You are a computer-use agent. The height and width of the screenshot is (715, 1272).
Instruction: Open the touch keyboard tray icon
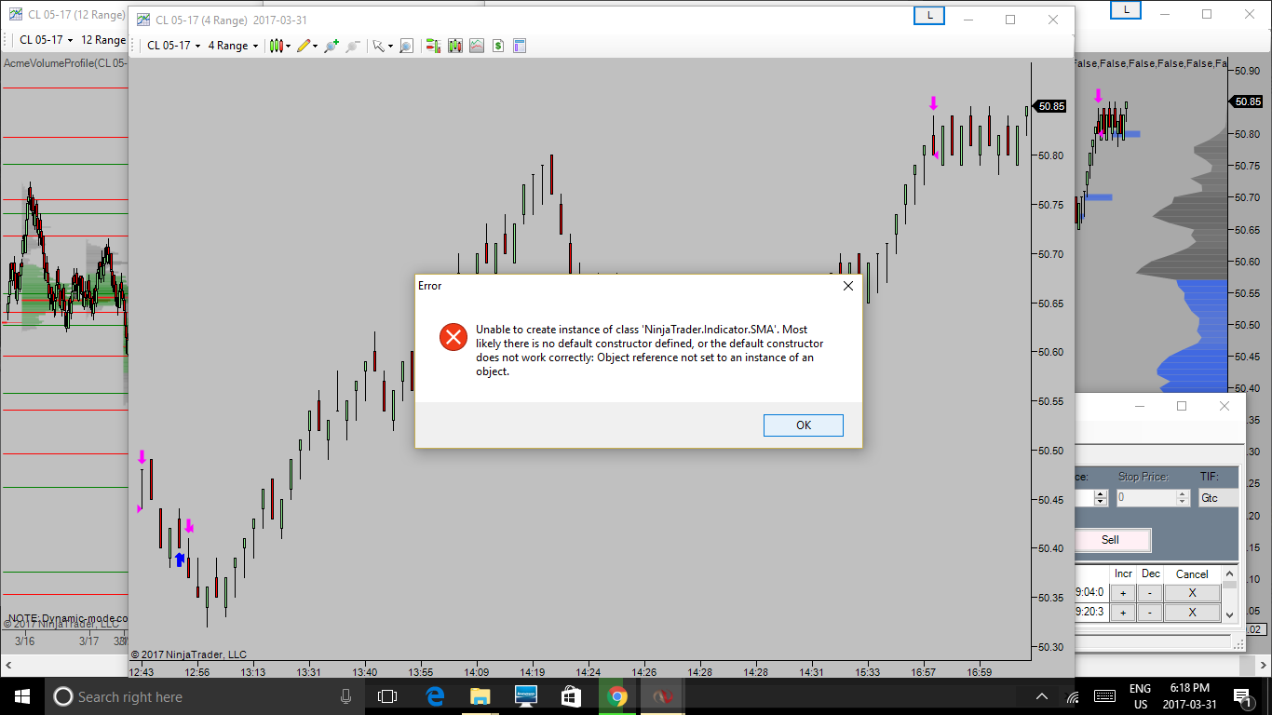pos(1105,696)
